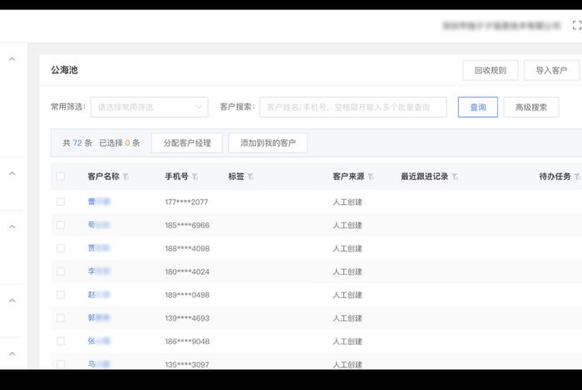Viewport: 582px width, 390px height.
Task: Open the customer link starting with 赵
Action: (x=99, y=295)
